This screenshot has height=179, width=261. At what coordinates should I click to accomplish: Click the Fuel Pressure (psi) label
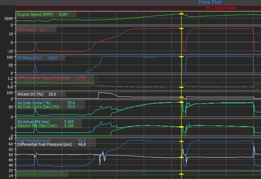(34, 141)
